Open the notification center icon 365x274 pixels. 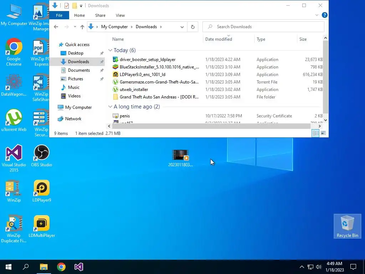(353, 267)
